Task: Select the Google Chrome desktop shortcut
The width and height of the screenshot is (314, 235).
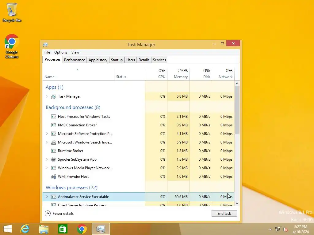Action: tap(12, 47)
